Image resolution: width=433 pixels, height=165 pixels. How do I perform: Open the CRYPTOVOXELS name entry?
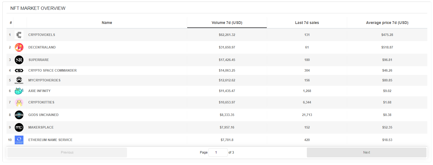tap(42, 35)
